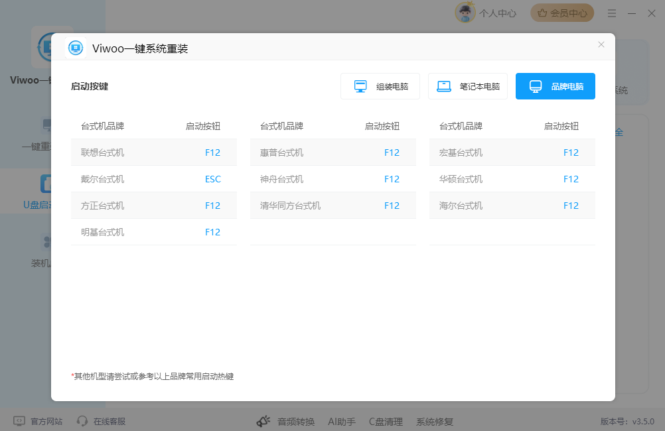Click the 组装电脑 desktop monitor icon
Viewport: 665px width, 431px height.
pos(360,86)
